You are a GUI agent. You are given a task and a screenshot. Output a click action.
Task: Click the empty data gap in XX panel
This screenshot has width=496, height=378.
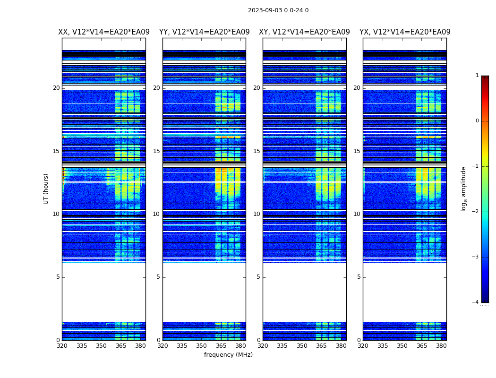104,292
